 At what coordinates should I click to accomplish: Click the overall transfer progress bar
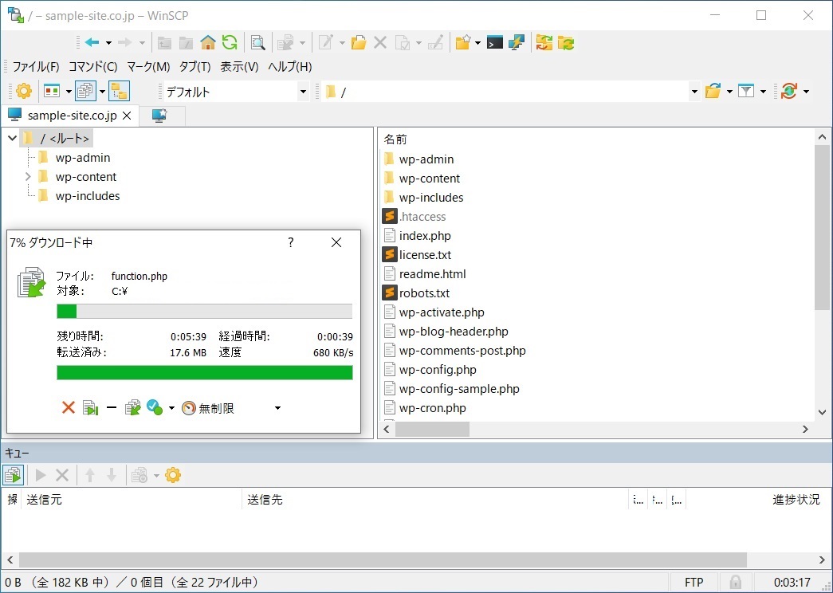pyautogui.click(x=205, y=372)
